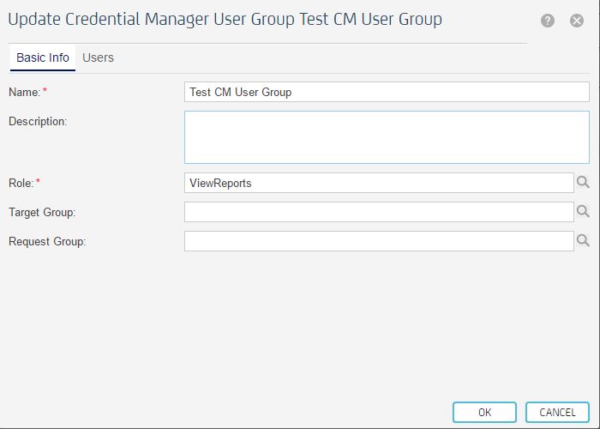This screenshot has height=429, width=600.
Task: Click the dialog title text
Action: point(225,19)
